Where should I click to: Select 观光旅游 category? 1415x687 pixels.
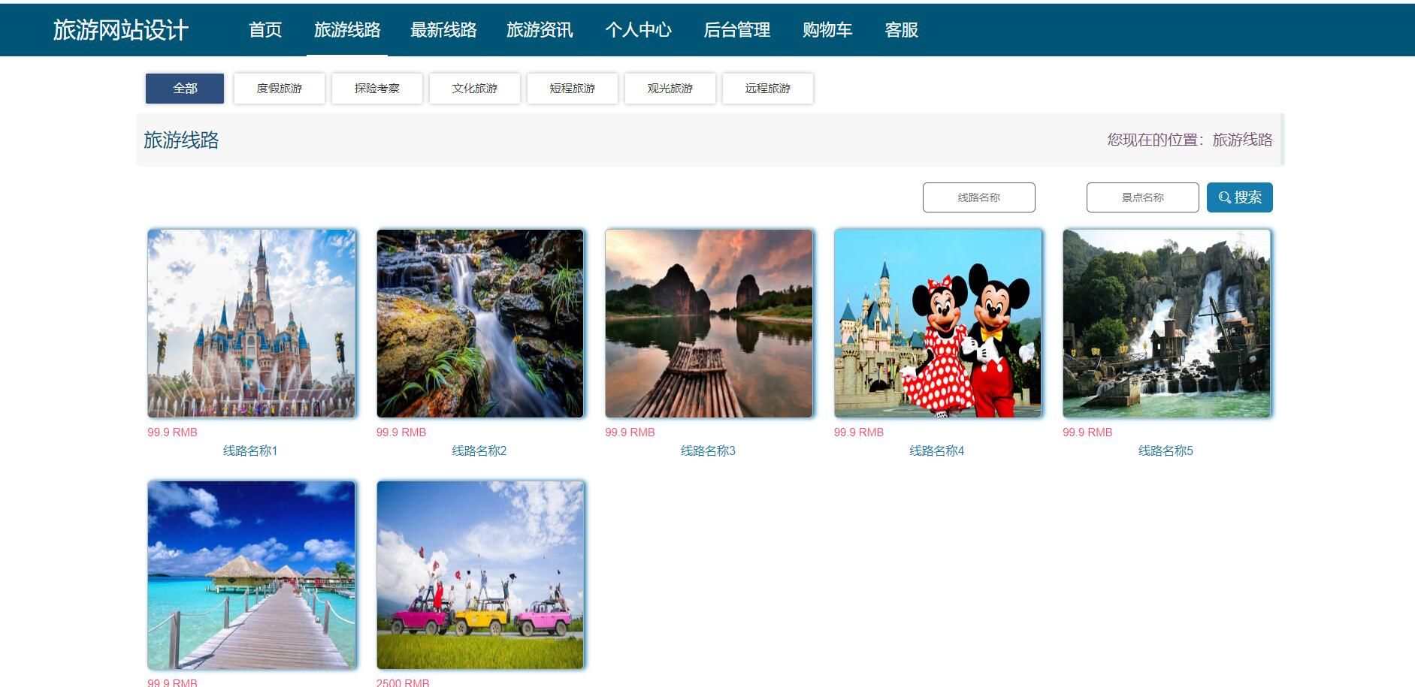click(670, 88)
